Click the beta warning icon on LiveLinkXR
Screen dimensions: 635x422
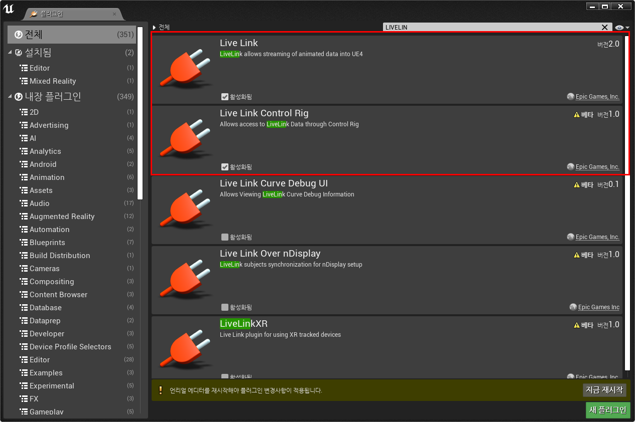(x=577, y=325)
